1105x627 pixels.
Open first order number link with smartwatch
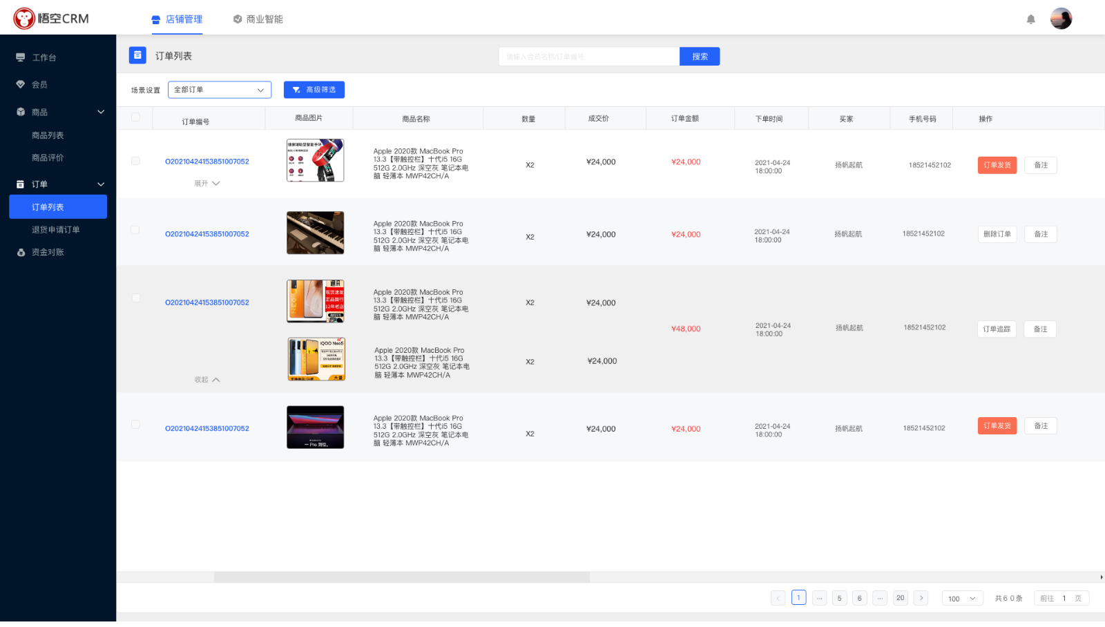(207, 162)
